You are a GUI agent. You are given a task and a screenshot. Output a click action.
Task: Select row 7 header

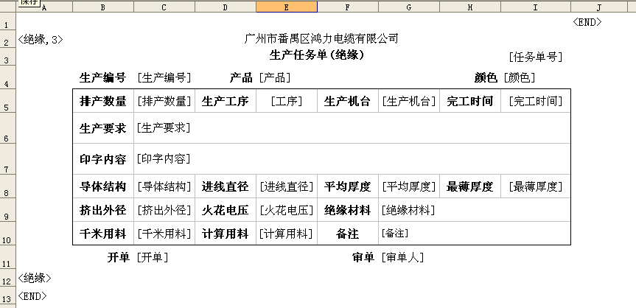[7, 158]
